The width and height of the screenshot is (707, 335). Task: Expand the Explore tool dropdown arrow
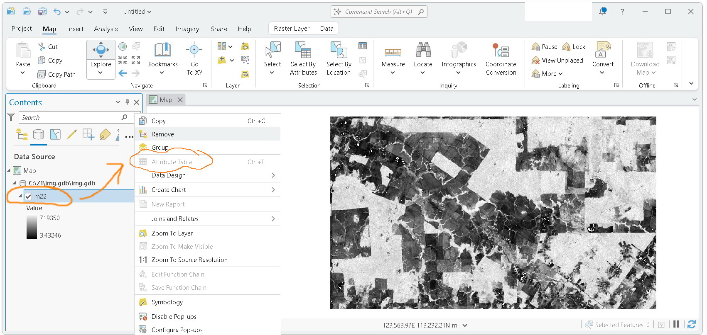(x=101, y=73)
